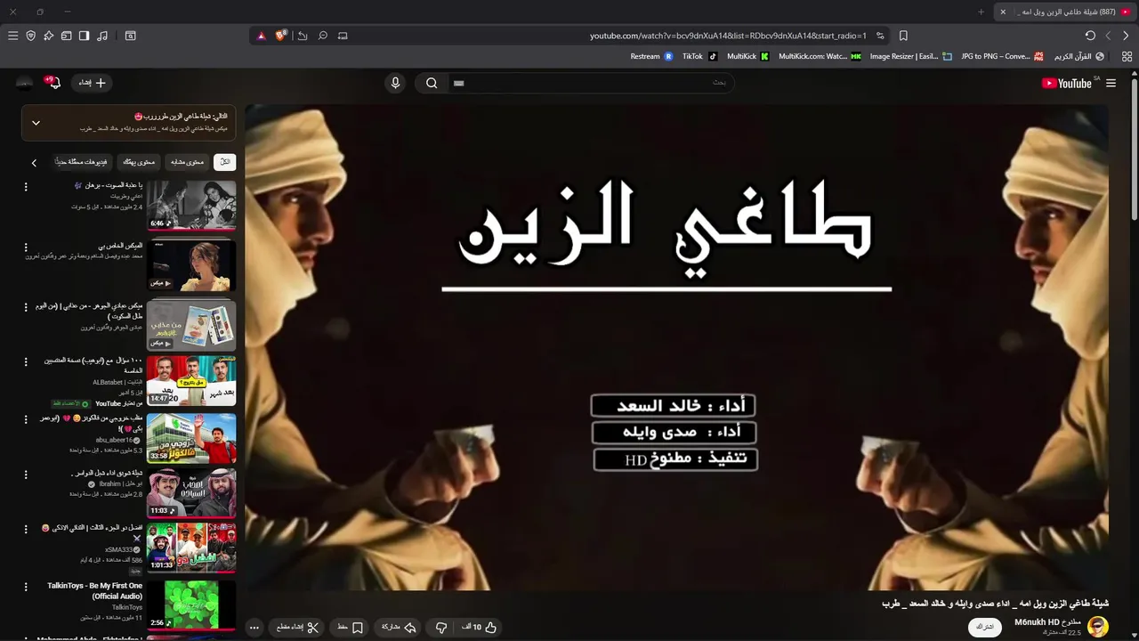1139x641 pixels.
Task: Click the إنشاء create button
Action: pyautogui.click(x=93, y=83)
